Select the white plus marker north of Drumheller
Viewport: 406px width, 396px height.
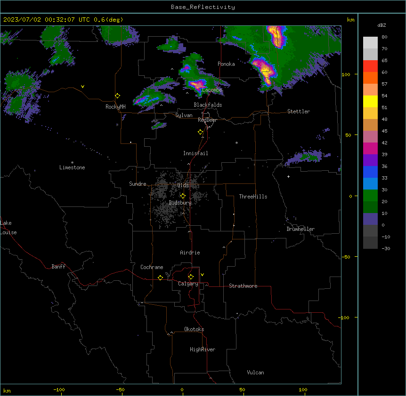[288, 176]
